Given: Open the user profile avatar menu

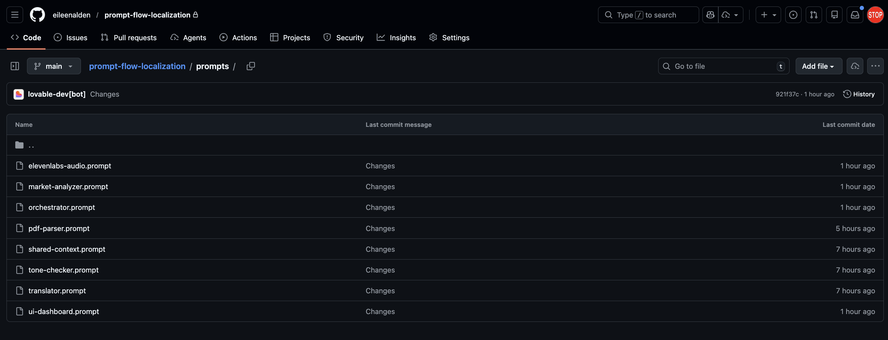Looking at the screenshot, I should click(875, 15).
